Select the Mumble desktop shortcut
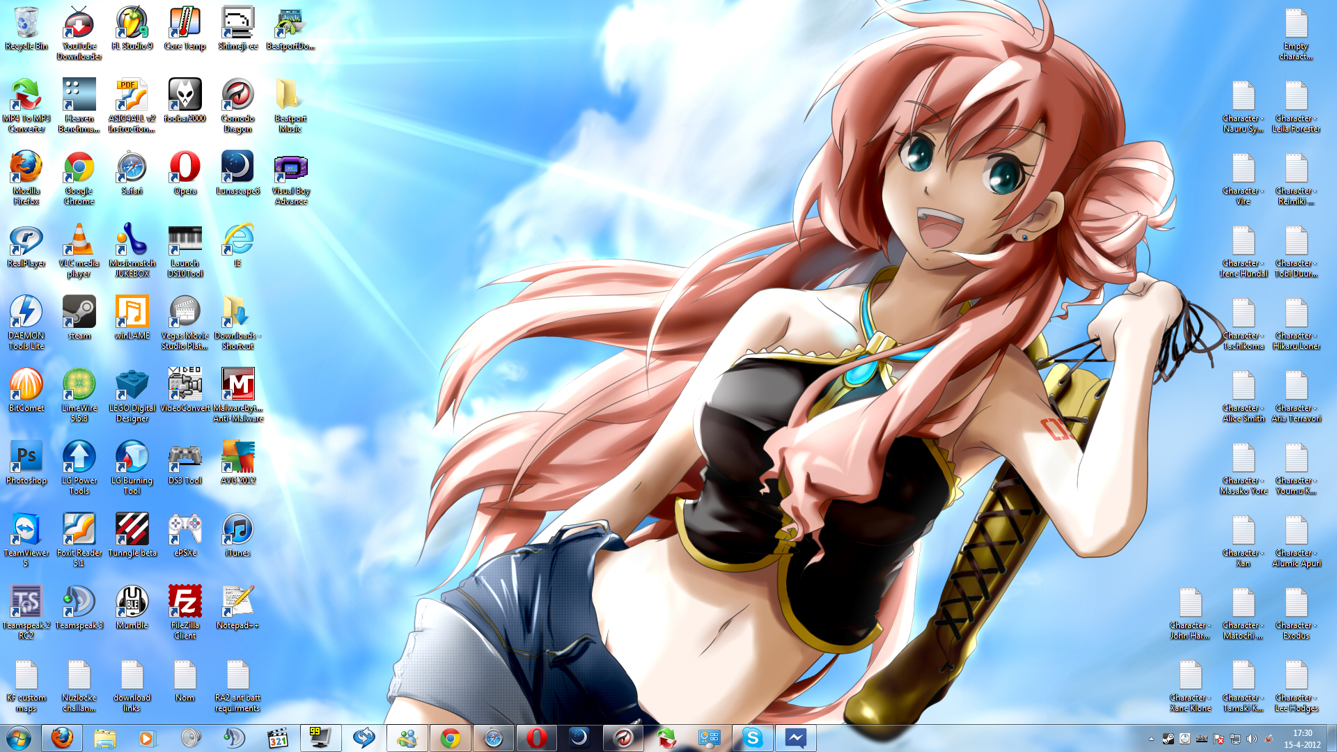The width and height of the screenshot is (1337, 752). tap(132, 608)
